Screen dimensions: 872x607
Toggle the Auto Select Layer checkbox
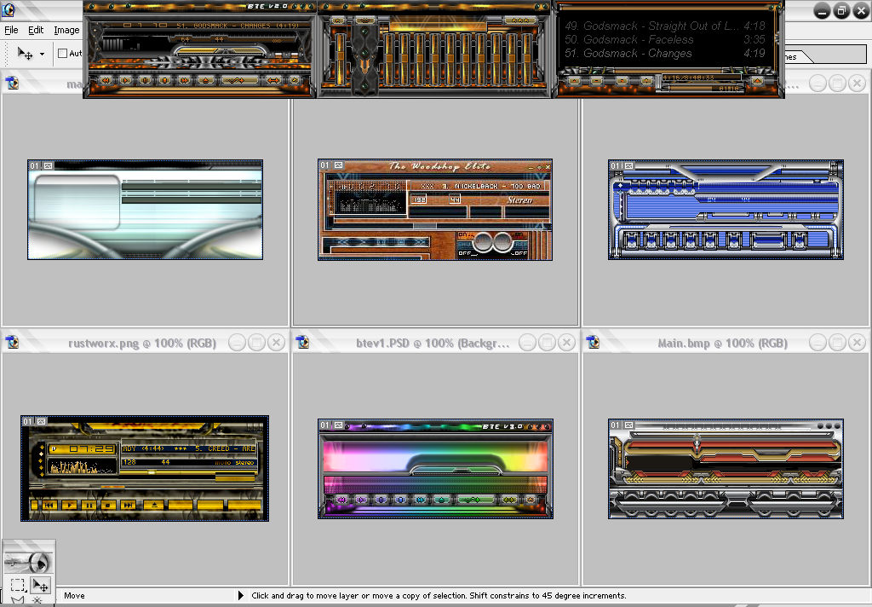62,54
